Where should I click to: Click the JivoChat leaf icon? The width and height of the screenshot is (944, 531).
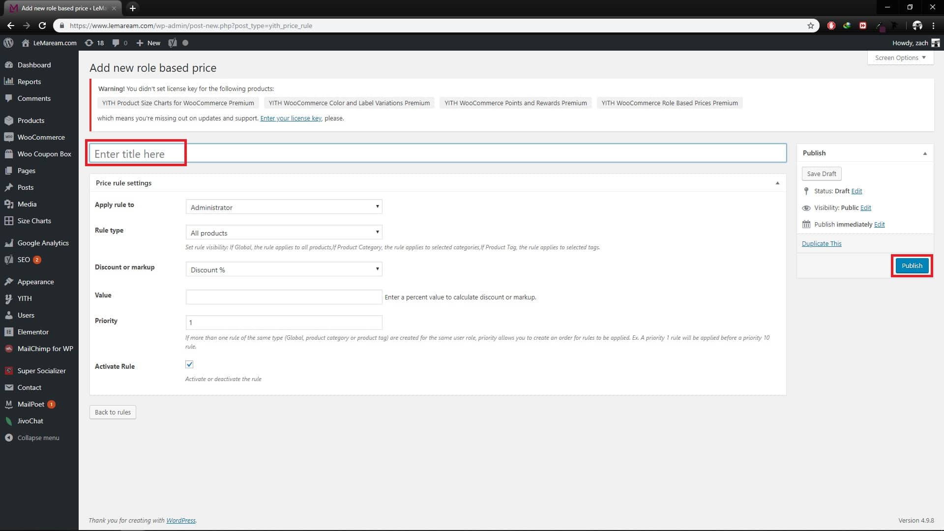[9, 421]
